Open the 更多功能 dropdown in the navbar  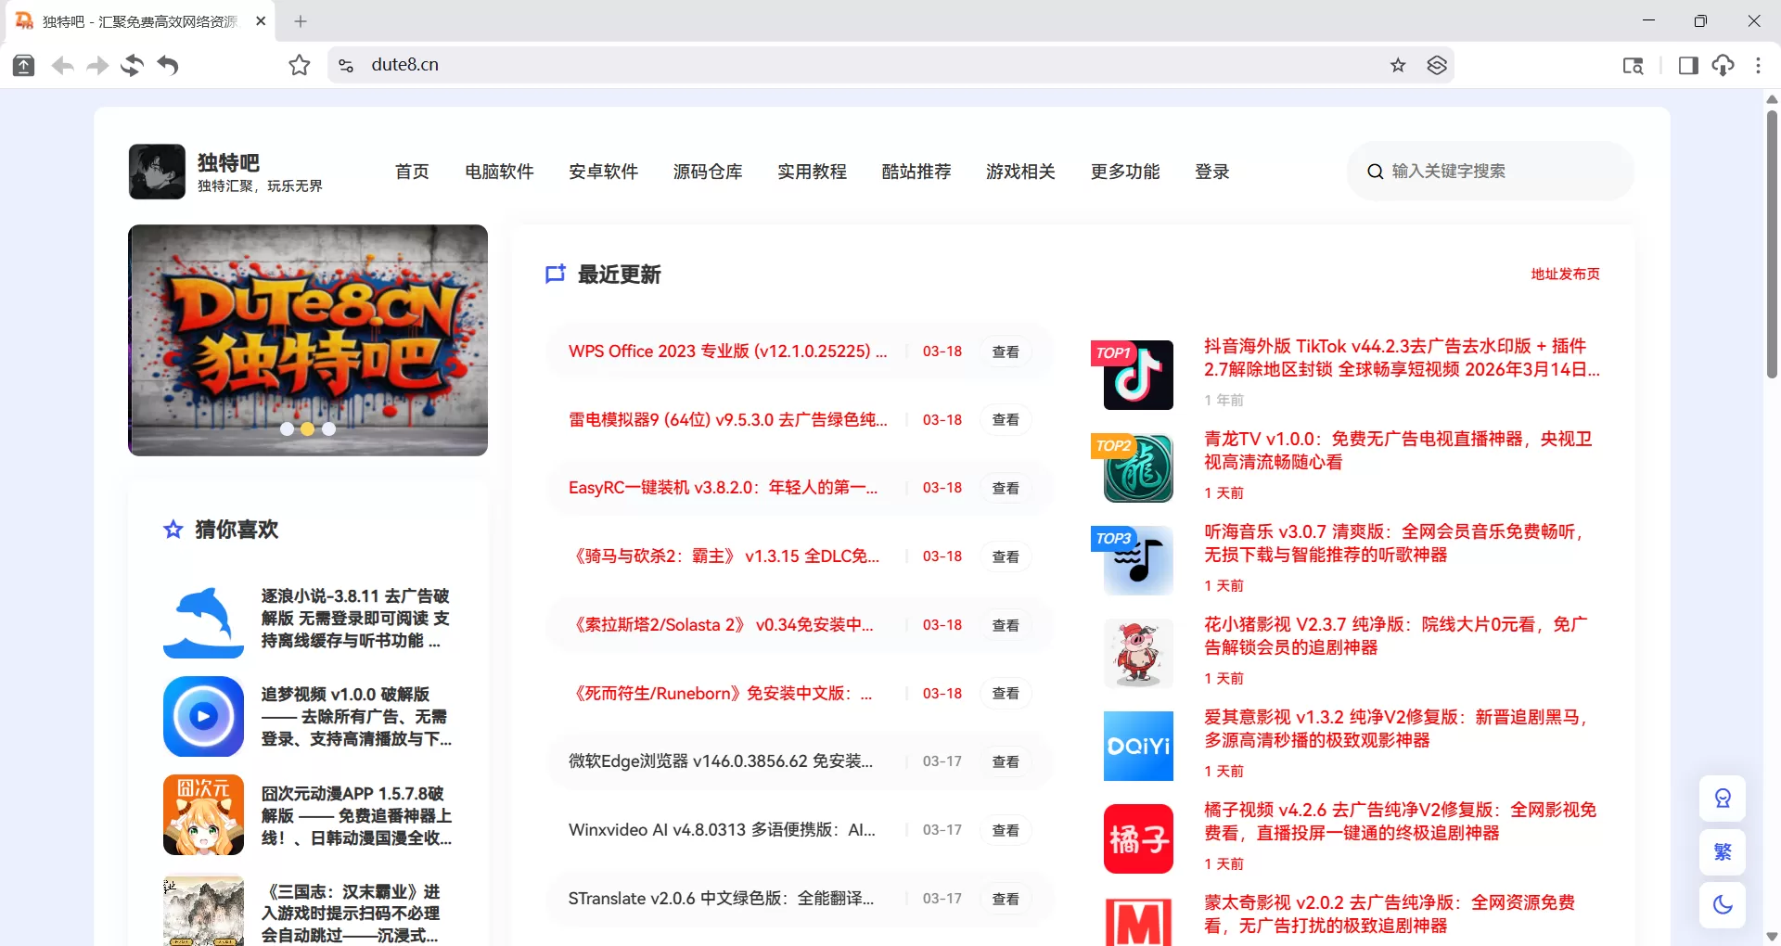point(1124,172)
